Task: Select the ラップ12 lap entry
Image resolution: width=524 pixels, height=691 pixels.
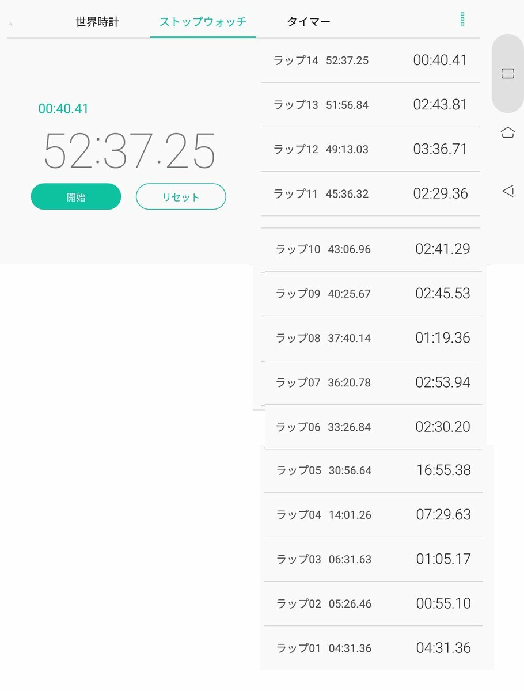Action: [x=370, y=149]
